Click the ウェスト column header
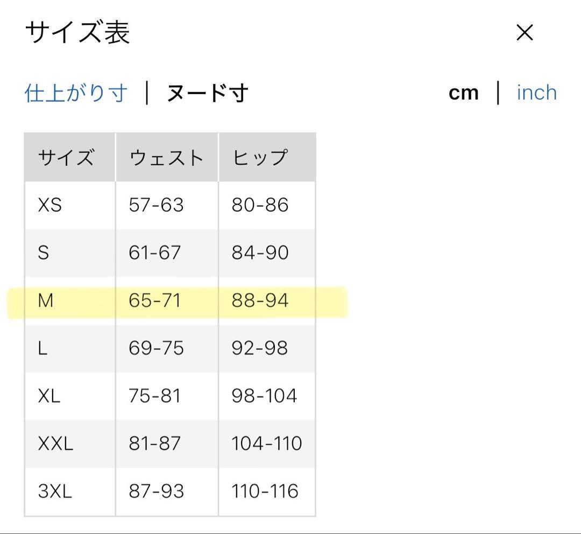 pyautogui.click(x=167, y=157)
